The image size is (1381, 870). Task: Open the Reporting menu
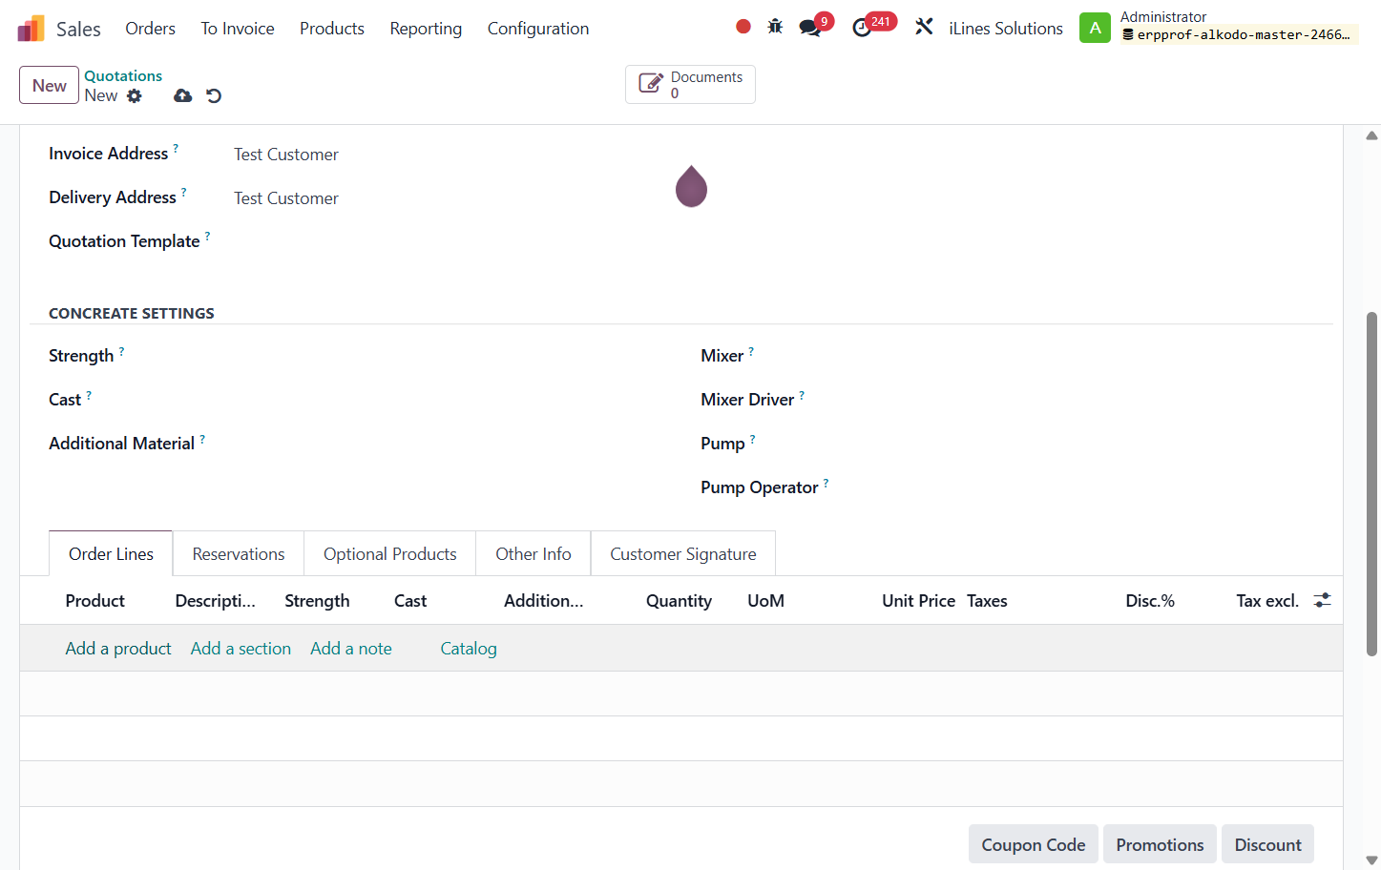(426, 29)
